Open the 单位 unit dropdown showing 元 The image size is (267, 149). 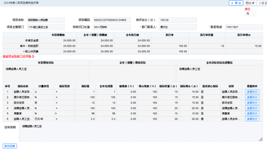pos(250,13)
